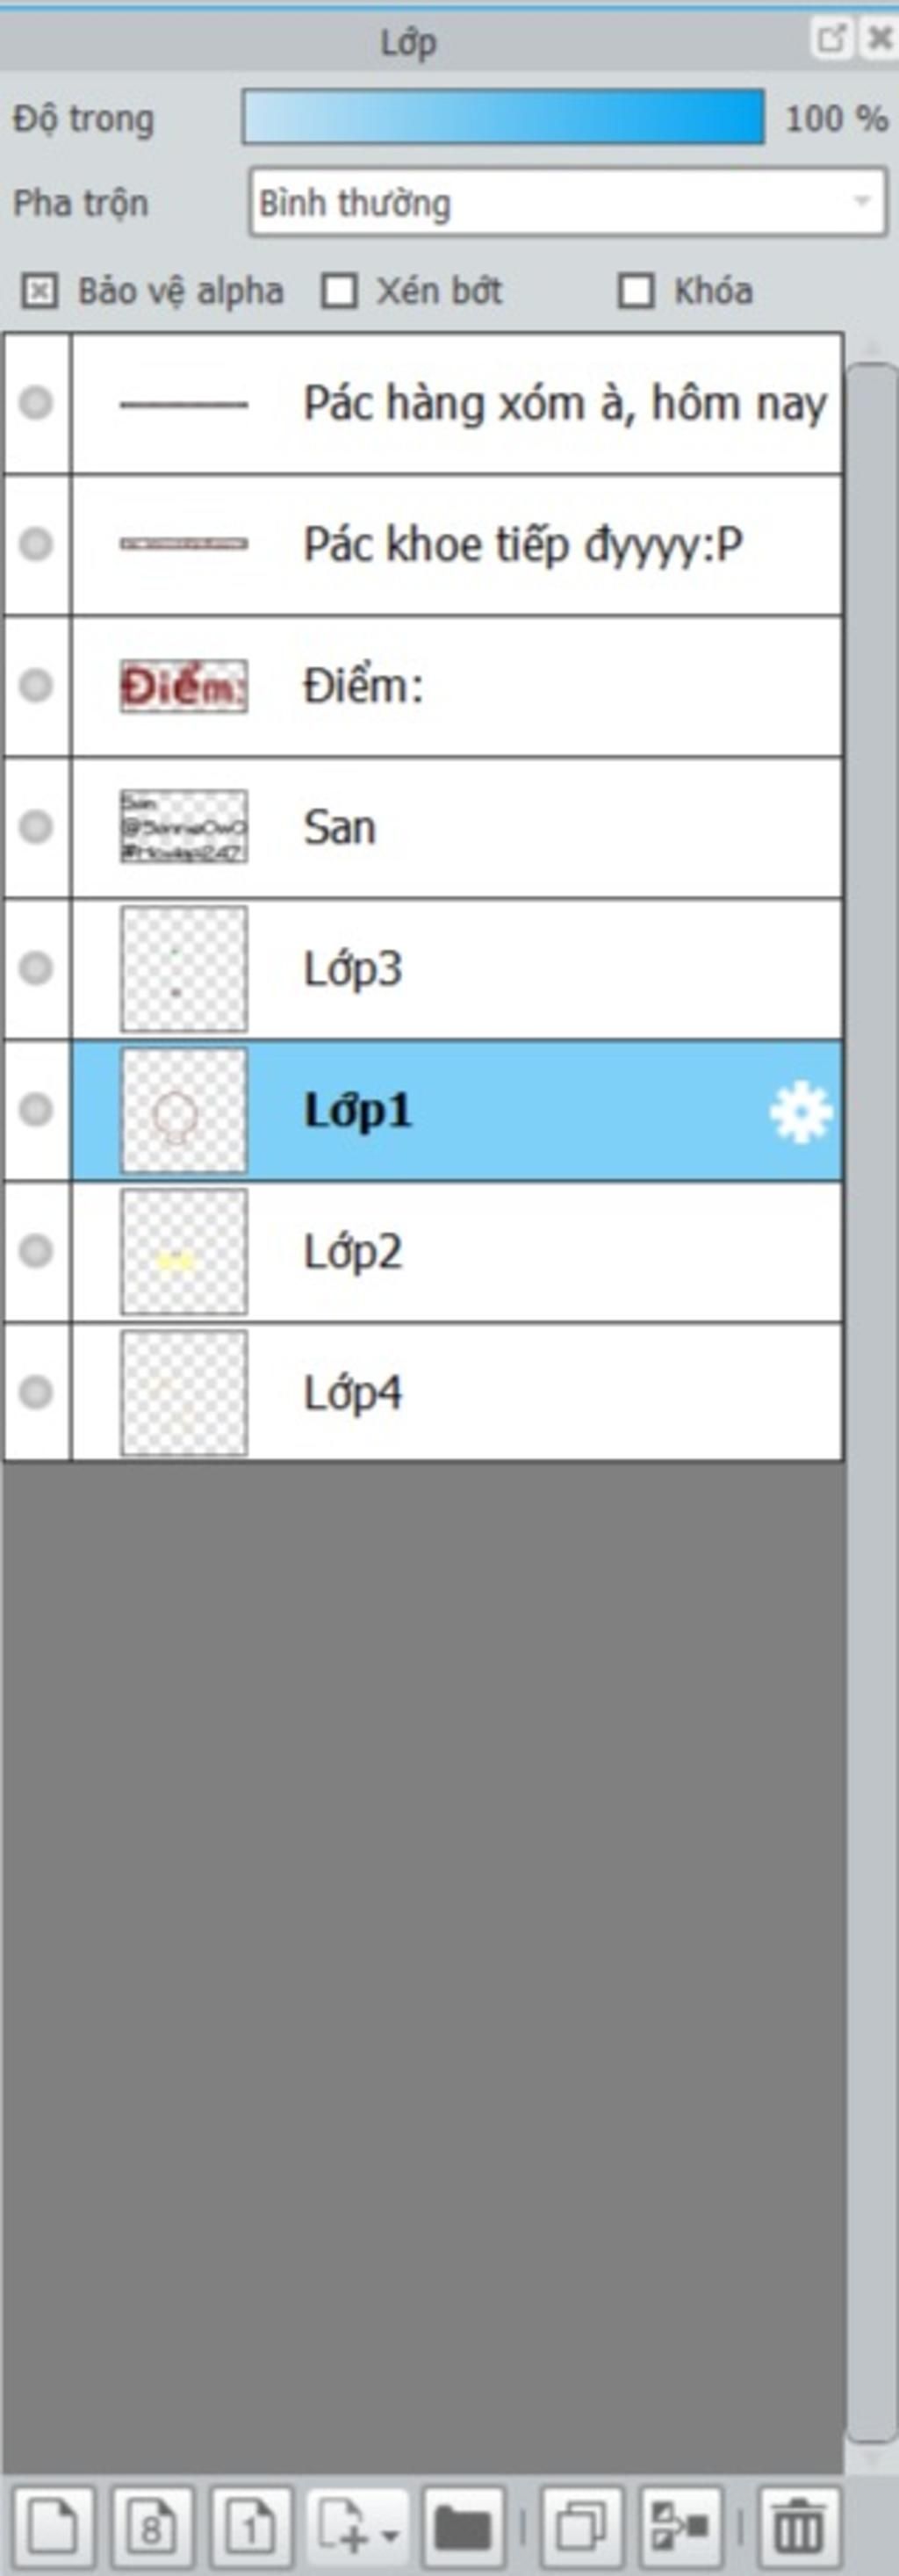Delete the selected layer
This screenshot has width=899, height=2576.
pos(800,2527)
